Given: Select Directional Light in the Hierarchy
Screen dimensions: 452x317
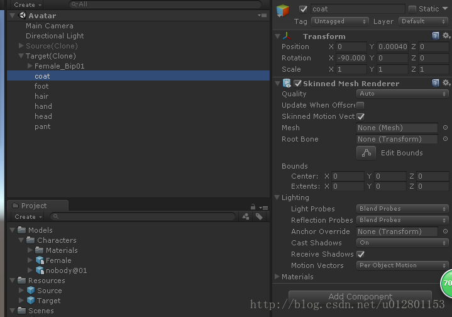Looking at the screenshot, I should (55, 36).
